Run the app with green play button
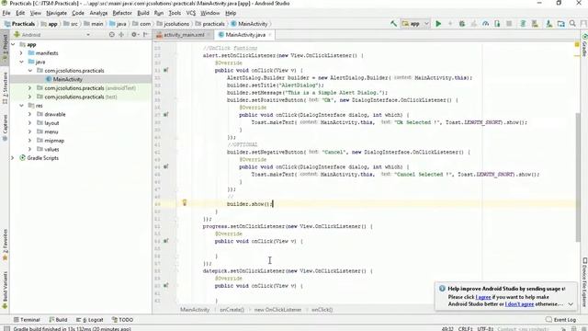 [x=438, y=24]
